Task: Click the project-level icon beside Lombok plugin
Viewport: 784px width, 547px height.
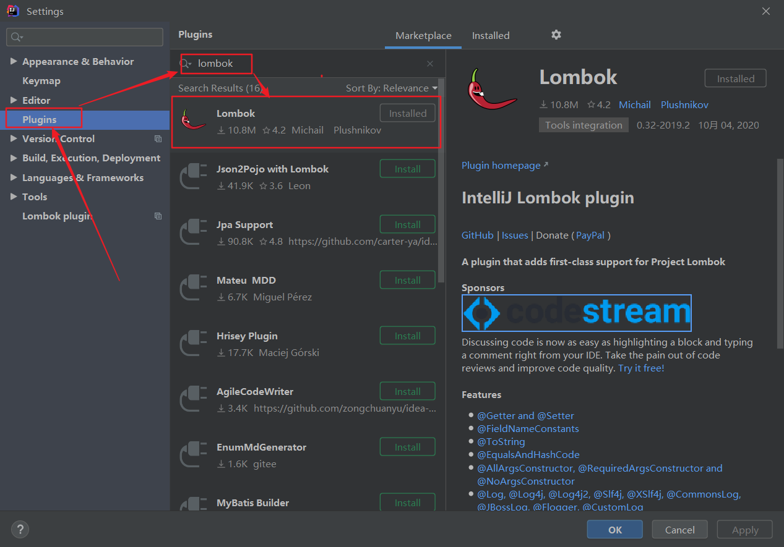Action: point(158,216)
